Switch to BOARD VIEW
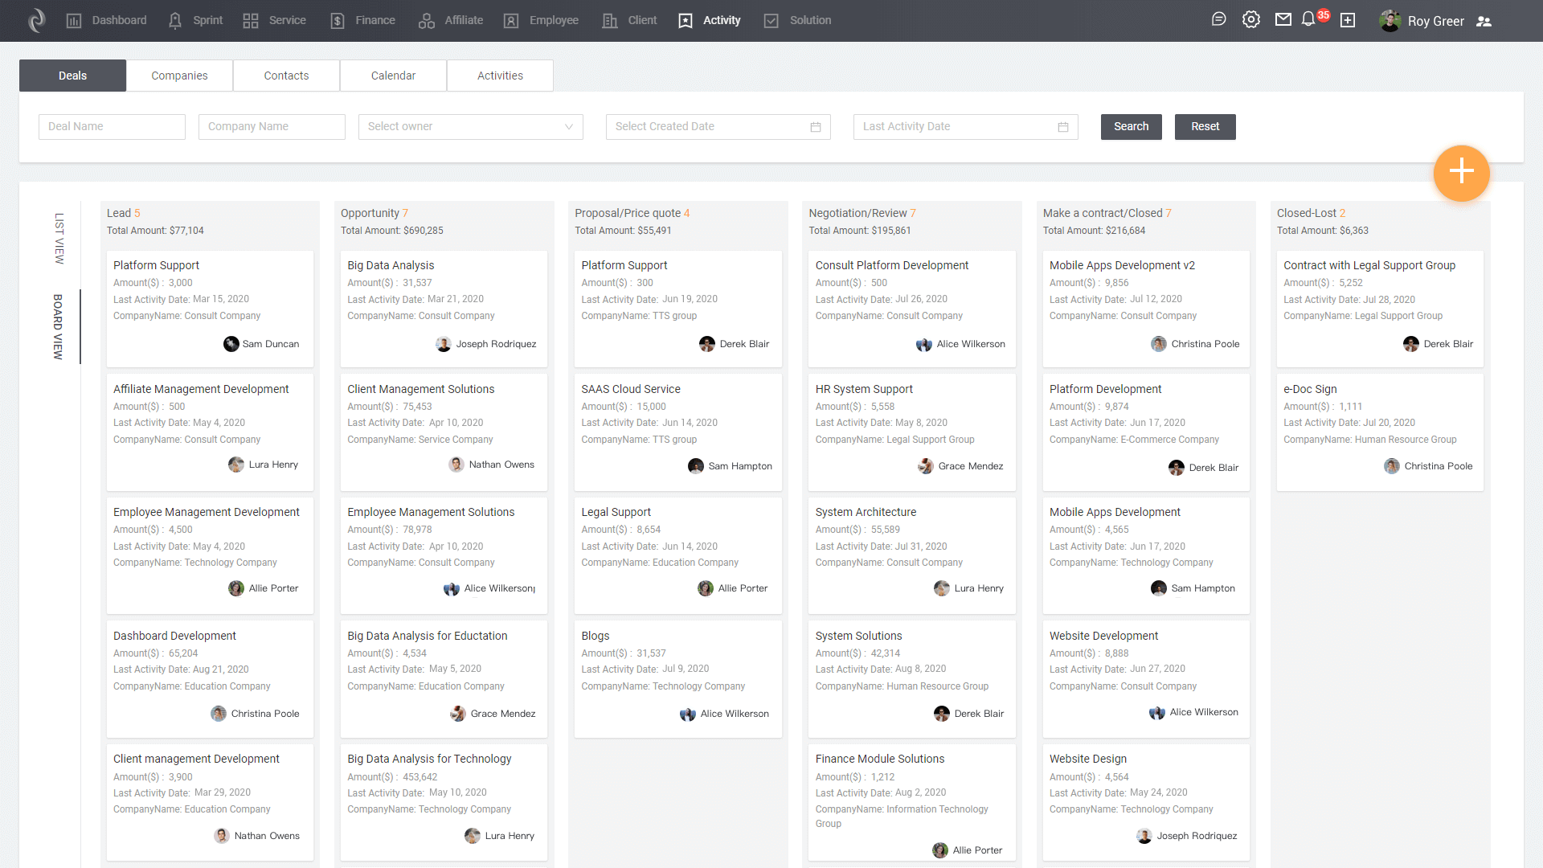 58,326
